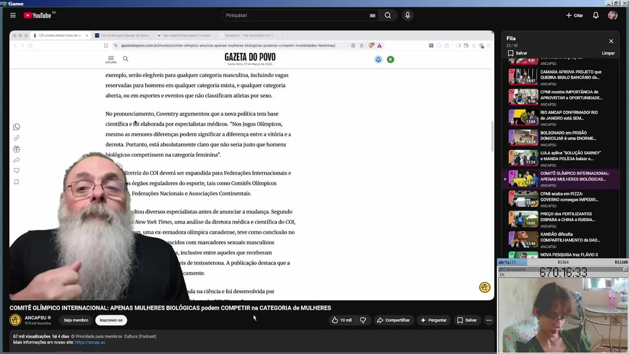Select current queue item COMITÊ OLÍMPICO INTERNACIONAL

pyautogui.click(x=560, y=179)
